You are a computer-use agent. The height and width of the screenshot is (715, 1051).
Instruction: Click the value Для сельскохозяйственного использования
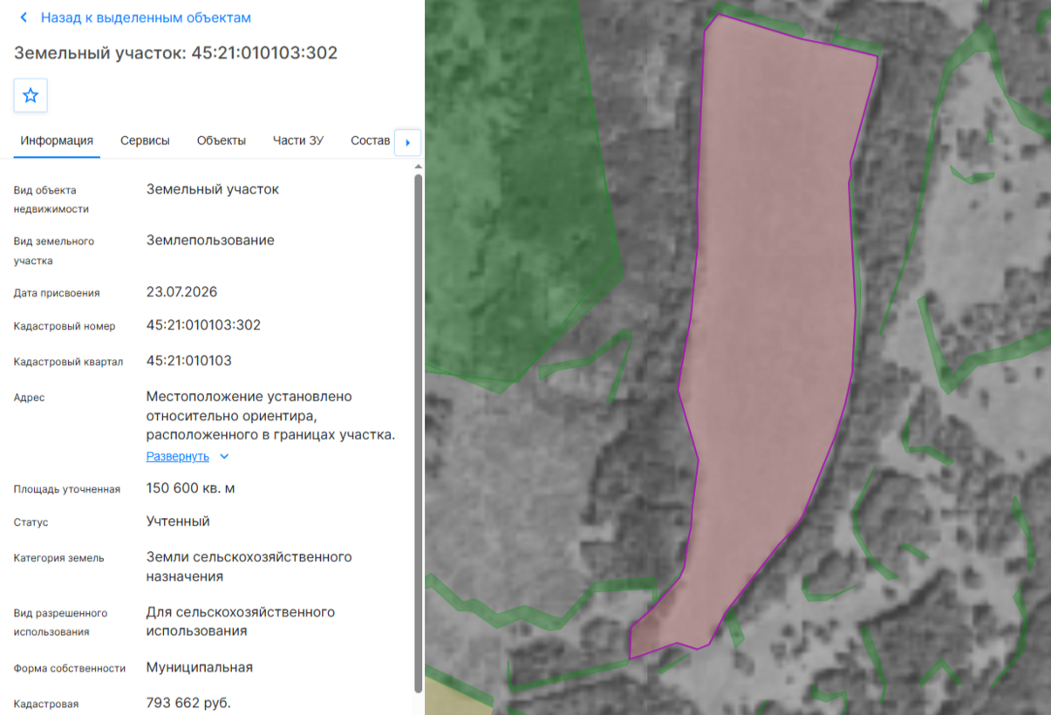pos(241,622)
